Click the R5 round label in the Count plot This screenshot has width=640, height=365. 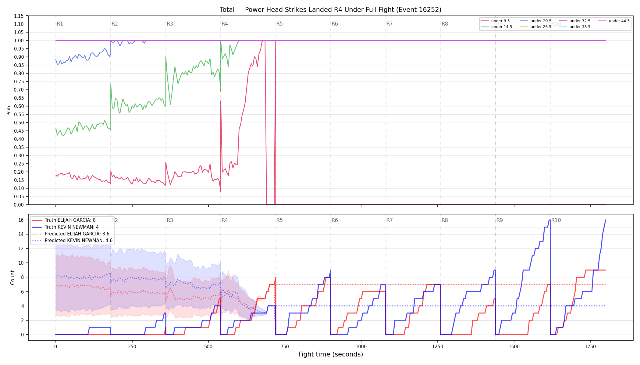coord(279,220)
